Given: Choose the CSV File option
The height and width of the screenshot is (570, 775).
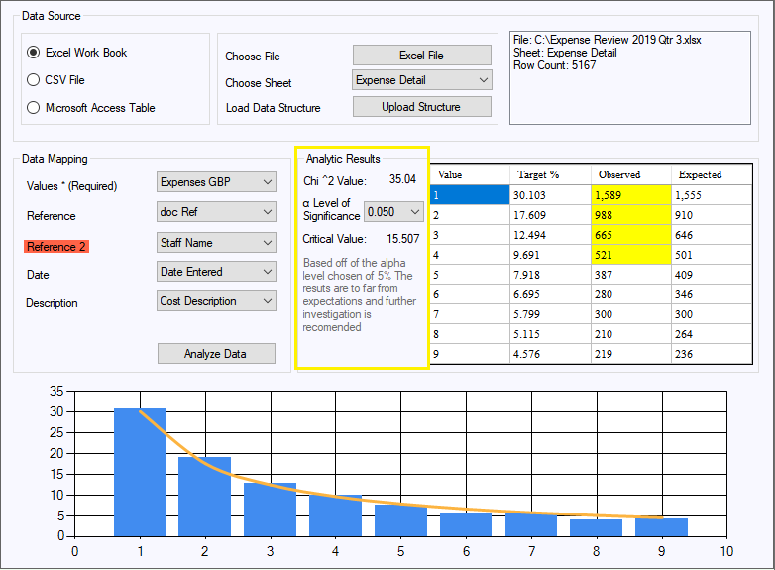Looking at the screenshot, I should coord(35,80).
